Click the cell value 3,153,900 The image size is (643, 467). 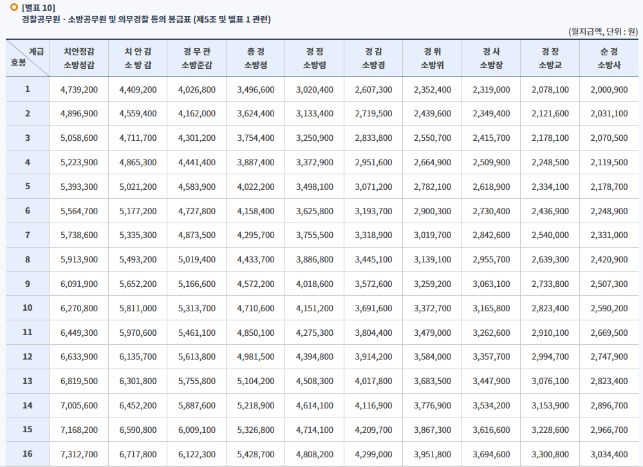click(x=550, y=405)
